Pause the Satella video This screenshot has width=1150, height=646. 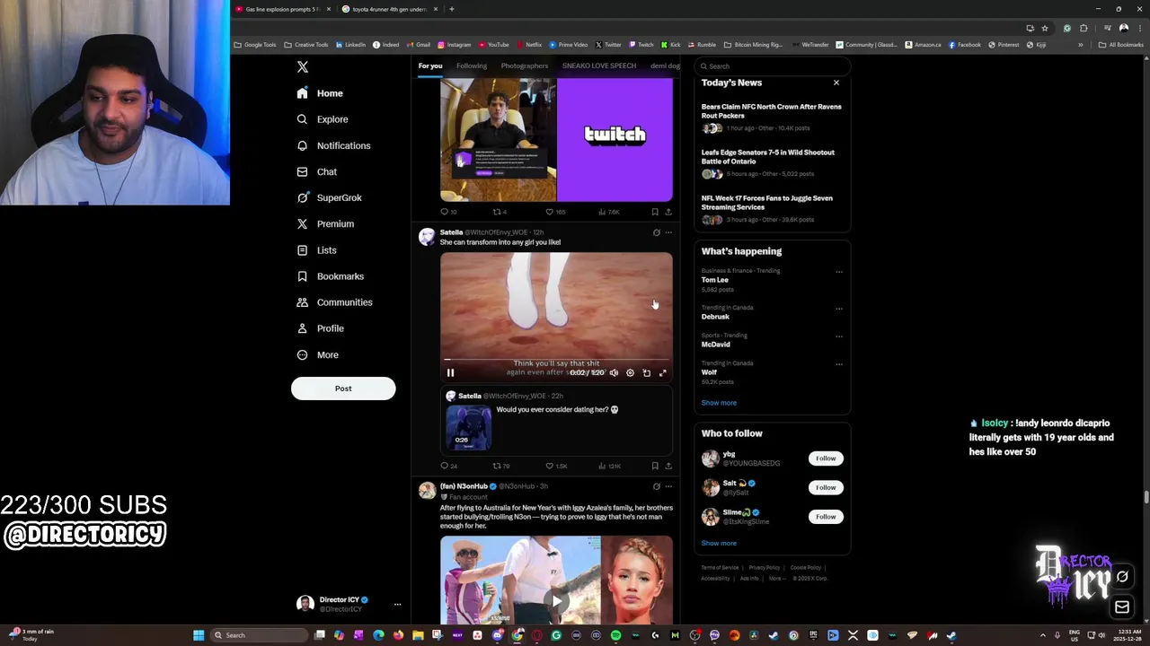point(450,372)
